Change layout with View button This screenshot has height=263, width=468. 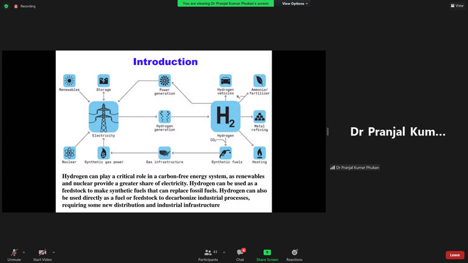coord(457,5)
